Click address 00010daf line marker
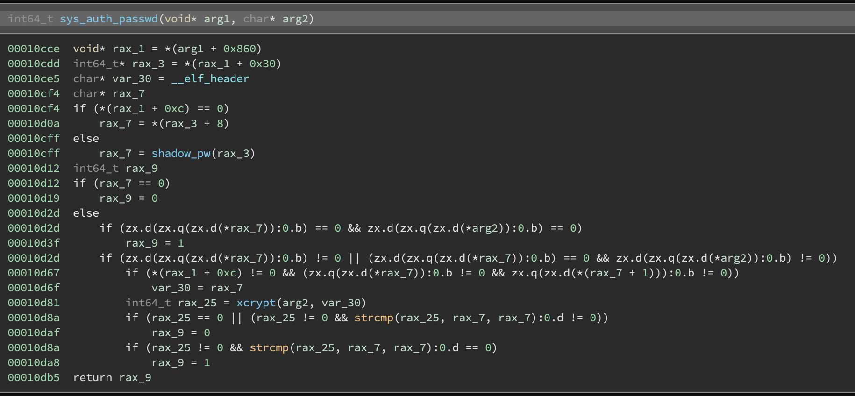The image size is (855, 396). pyautogui.click(x=34, y=332)
